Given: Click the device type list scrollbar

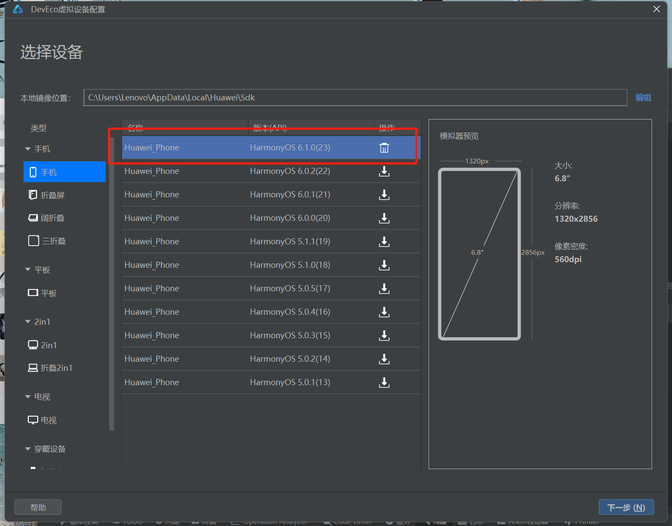Looking at the screenshot, I should (112, 284).
